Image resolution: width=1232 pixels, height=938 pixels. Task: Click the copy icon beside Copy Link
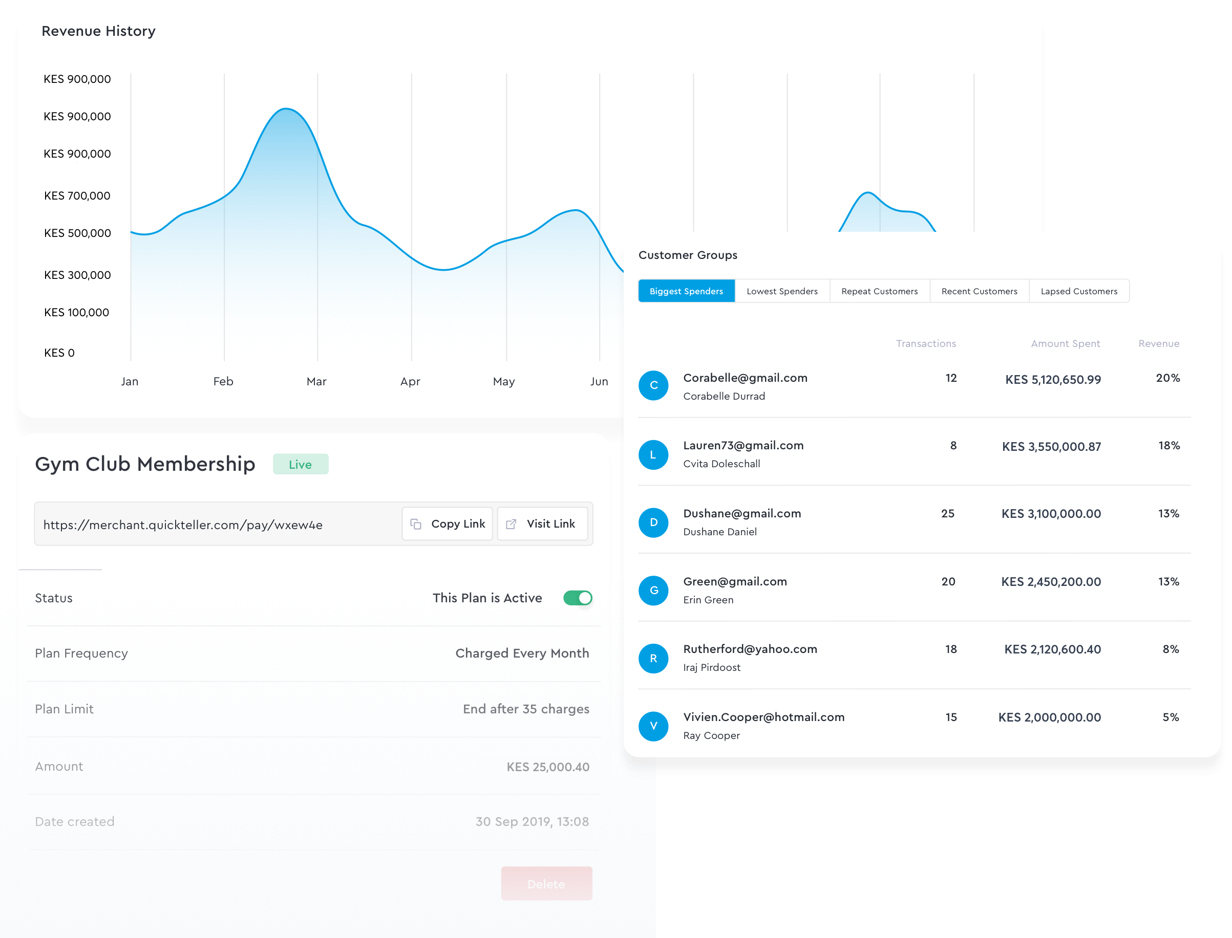(x=416, y=523)
